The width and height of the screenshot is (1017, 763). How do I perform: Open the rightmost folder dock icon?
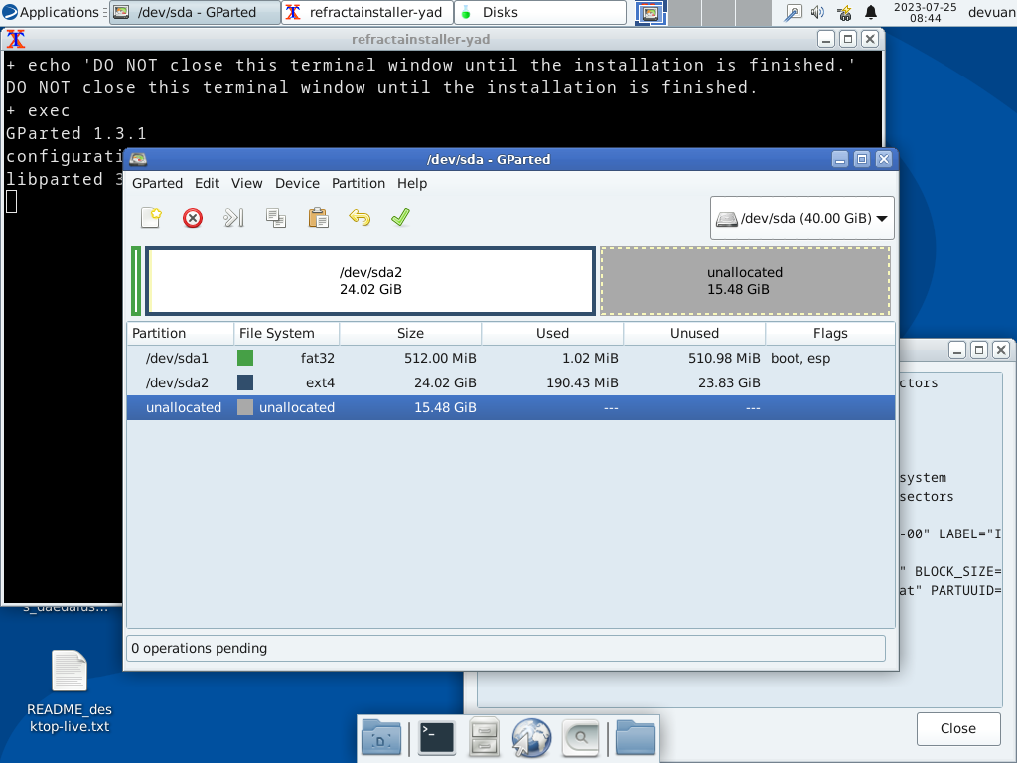[x=635, y=737]
